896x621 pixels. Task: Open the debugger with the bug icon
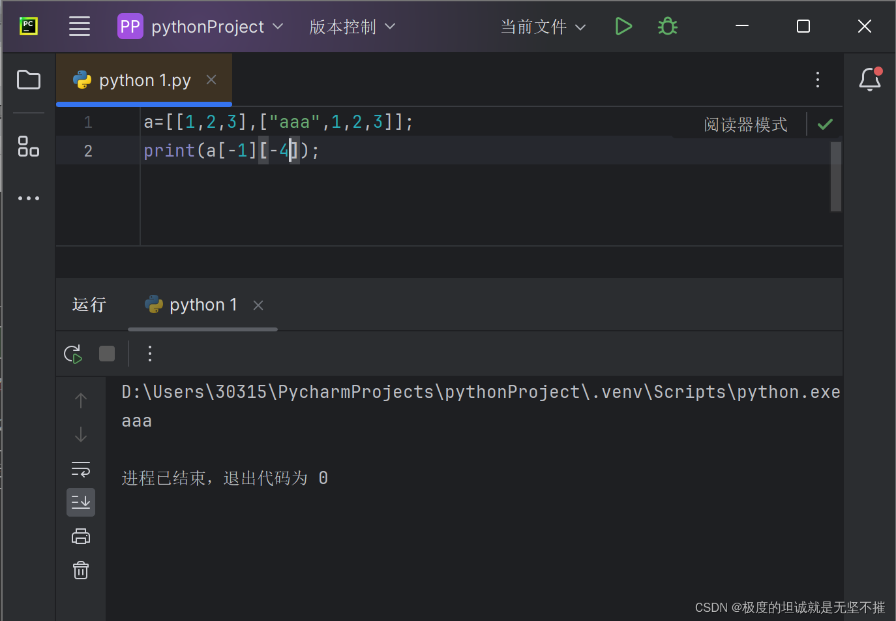[x=667, y=26]
